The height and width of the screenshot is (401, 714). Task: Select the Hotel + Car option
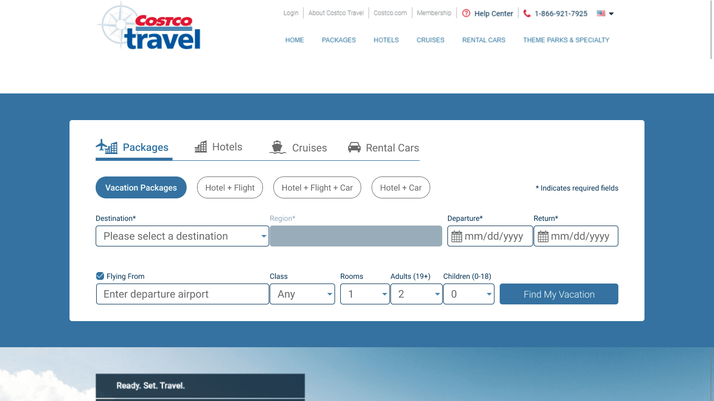(401, 187)
